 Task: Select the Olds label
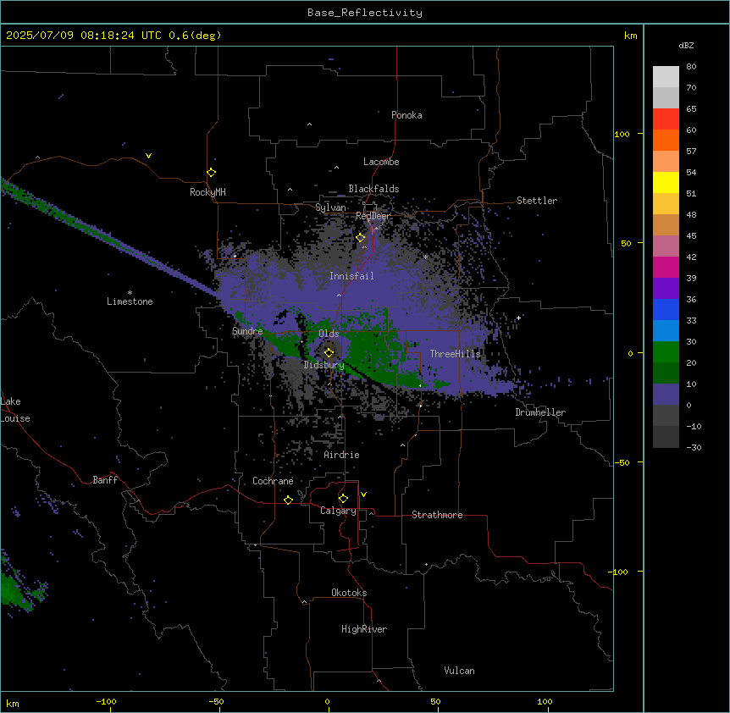329,334
